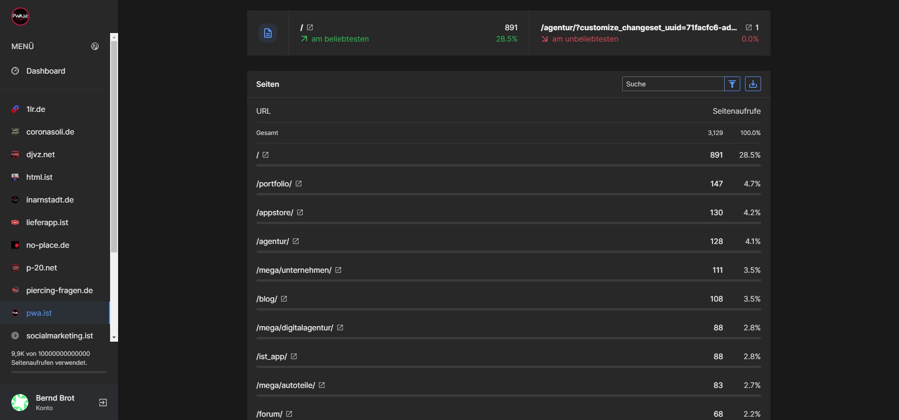899x420 pixels.
Task: Open external link icon next to /blog/
Action: tap(284, 299)
